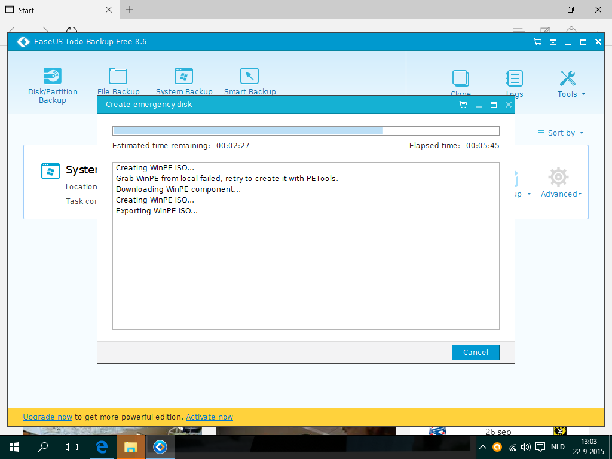Maximize the EaseUS Todo Backup main window
The width and height of the screenshot is (612, 459).
pyautogui.click(x=583, y=42)
